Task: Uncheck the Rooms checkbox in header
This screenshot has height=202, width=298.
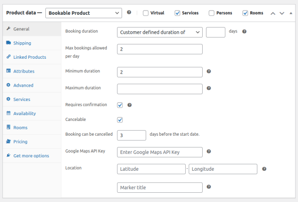Action: point(245,13)
